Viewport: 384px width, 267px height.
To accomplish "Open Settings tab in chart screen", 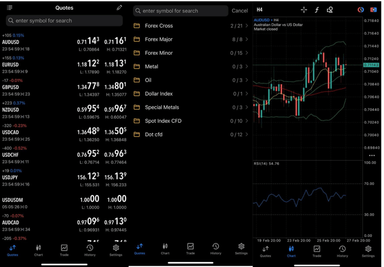I will point(368,251).
